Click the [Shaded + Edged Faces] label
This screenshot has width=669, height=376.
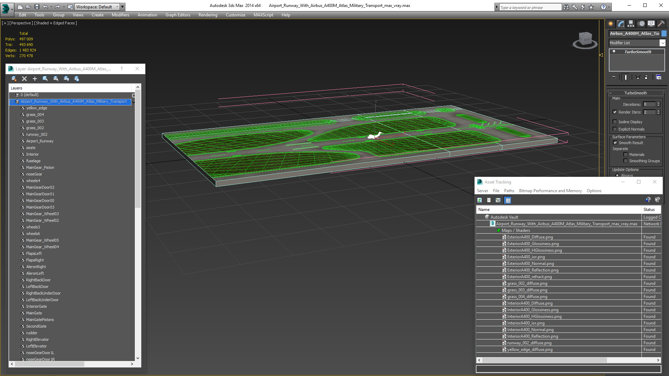coord(55,23)
